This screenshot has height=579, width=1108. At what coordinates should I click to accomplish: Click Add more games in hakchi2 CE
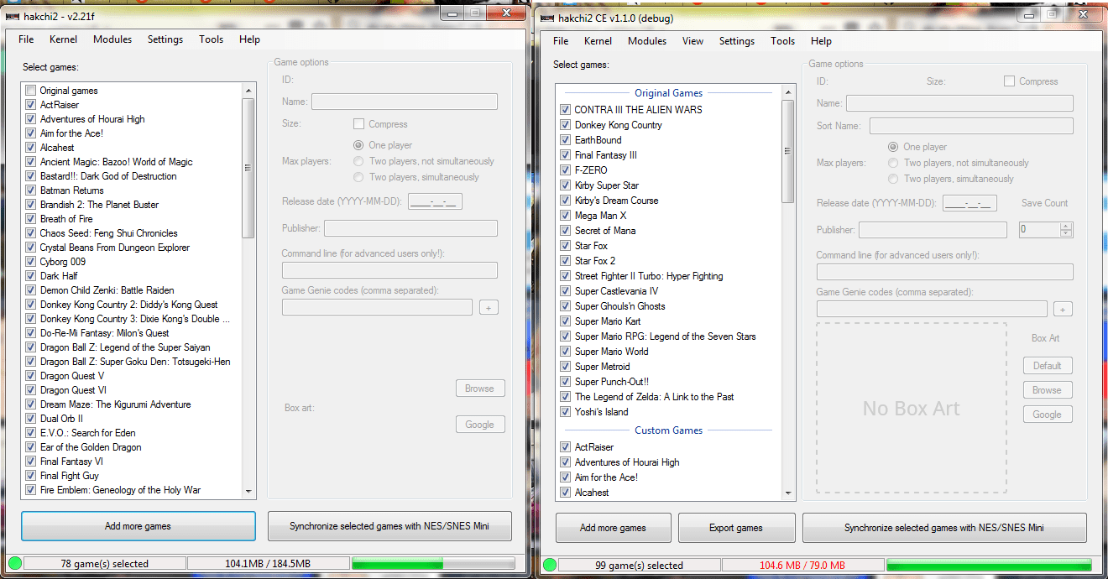(614, 528)
